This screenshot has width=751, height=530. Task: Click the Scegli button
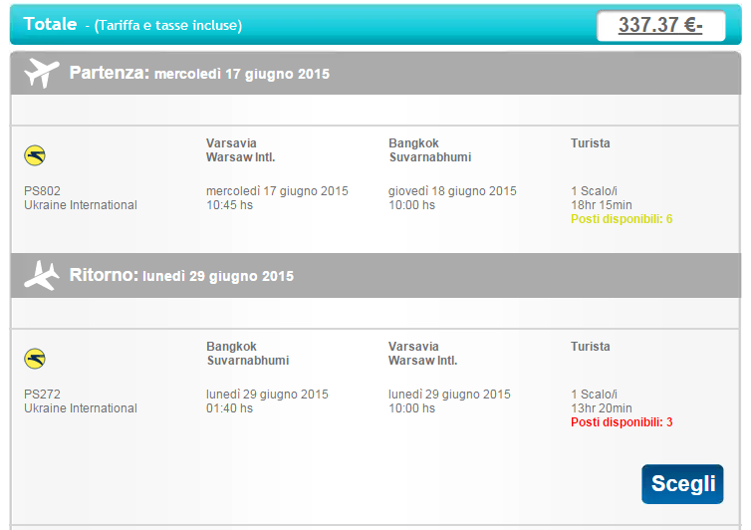682,484
